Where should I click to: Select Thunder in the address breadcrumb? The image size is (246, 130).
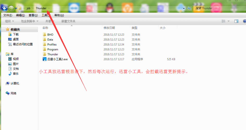[x=41, y=8]
